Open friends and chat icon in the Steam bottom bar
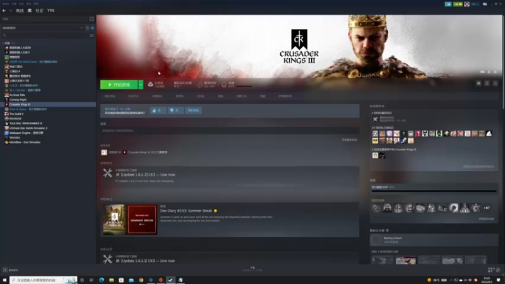Screen dimensions: 505x284 pos(498,270)
